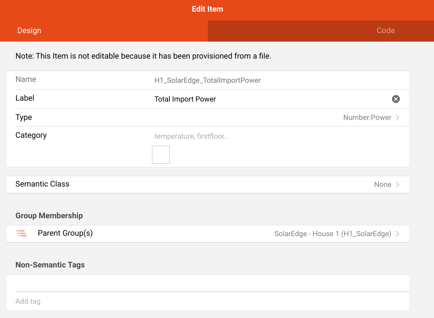Viewport: 434px width, 318px height.
Task: Open Parent Group(s) via the right chevron
Action: pyautogui.click(x=398, y=234)
